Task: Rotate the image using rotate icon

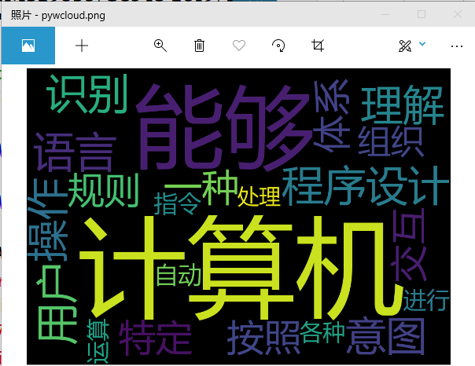Action: point(278,46)
